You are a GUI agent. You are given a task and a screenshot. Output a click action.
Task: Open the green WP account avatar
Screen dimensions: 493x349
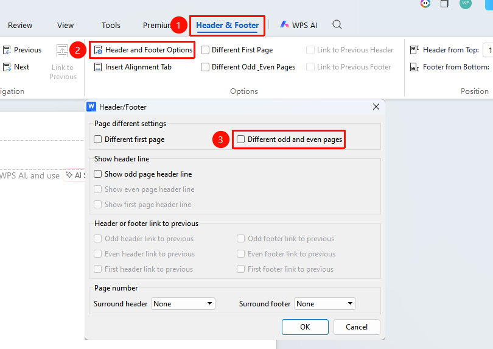[x=466, y=4]
